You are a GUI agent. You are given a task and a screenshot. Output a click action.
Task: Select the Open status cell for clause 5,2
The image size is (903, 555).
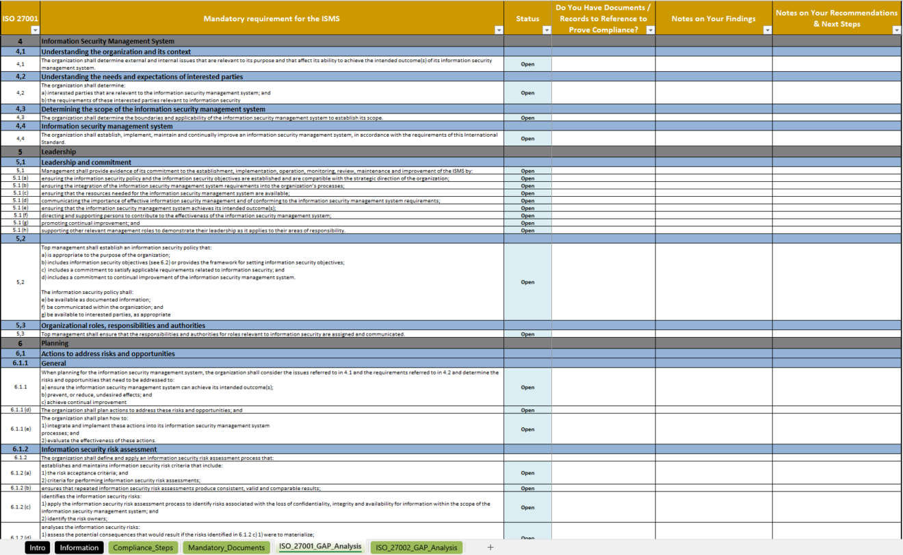[527, 282]
